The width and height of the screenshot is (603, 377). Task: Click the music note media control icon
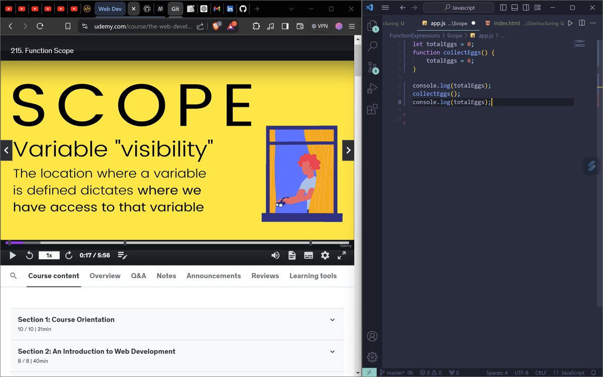[271, 26]
